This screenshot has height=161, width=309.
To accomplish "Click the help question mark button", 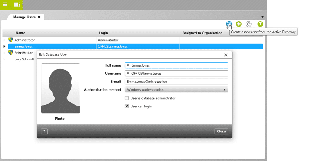I will [x=44, y=131].
